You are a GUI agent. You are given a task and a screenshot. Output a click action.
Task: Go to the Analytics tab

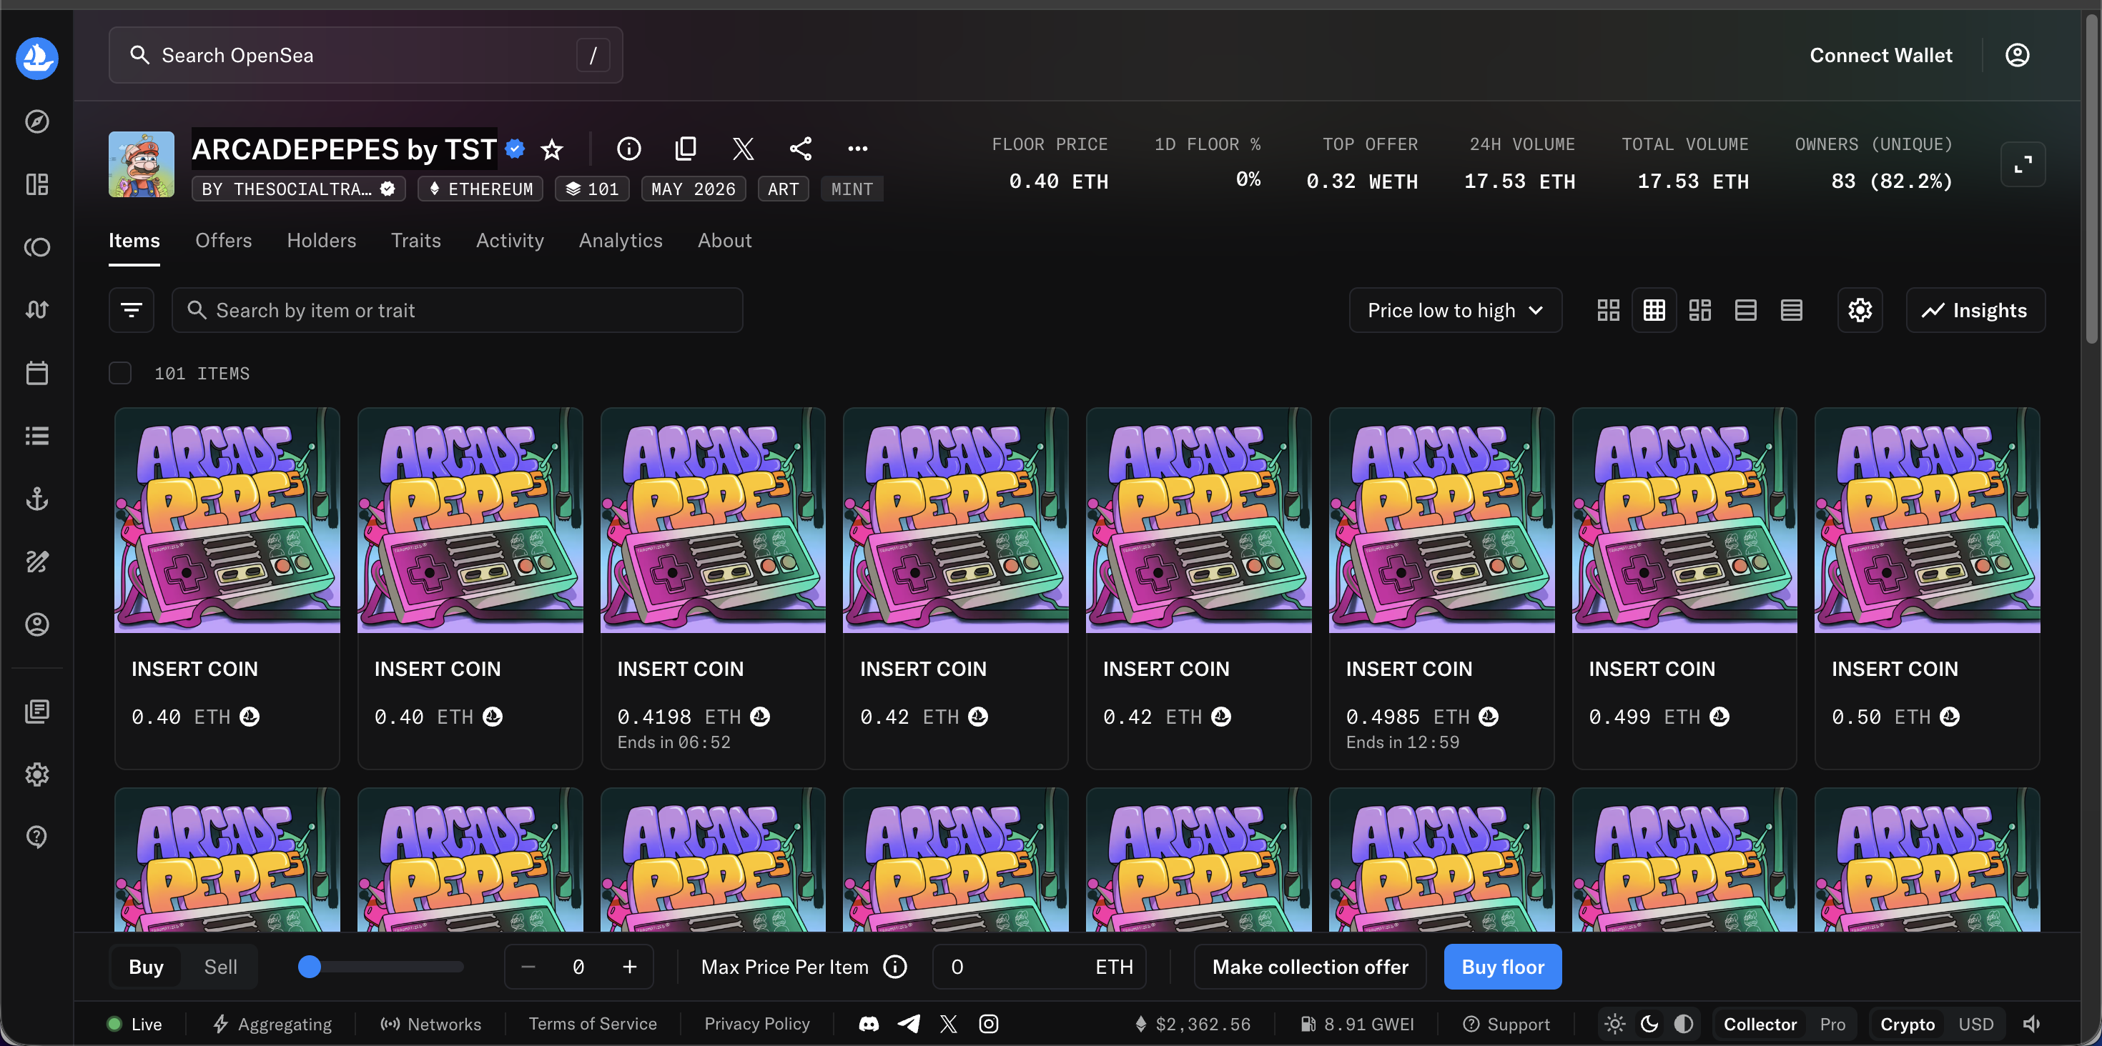[x=620, y=241]
